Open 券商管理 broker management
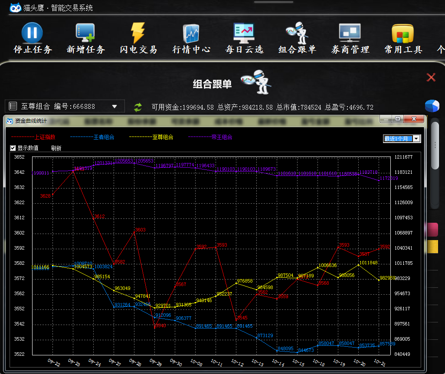445x374 pixels. (350, 33)
